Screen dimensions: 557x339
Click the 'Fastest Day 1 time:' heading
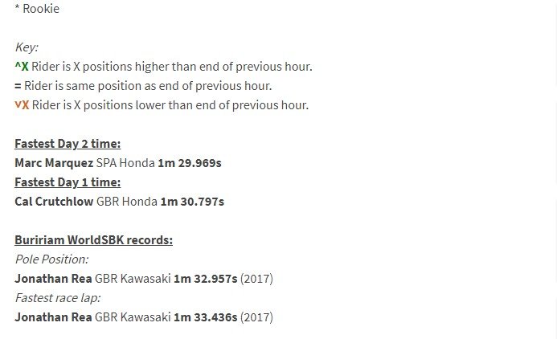point(68,182)
